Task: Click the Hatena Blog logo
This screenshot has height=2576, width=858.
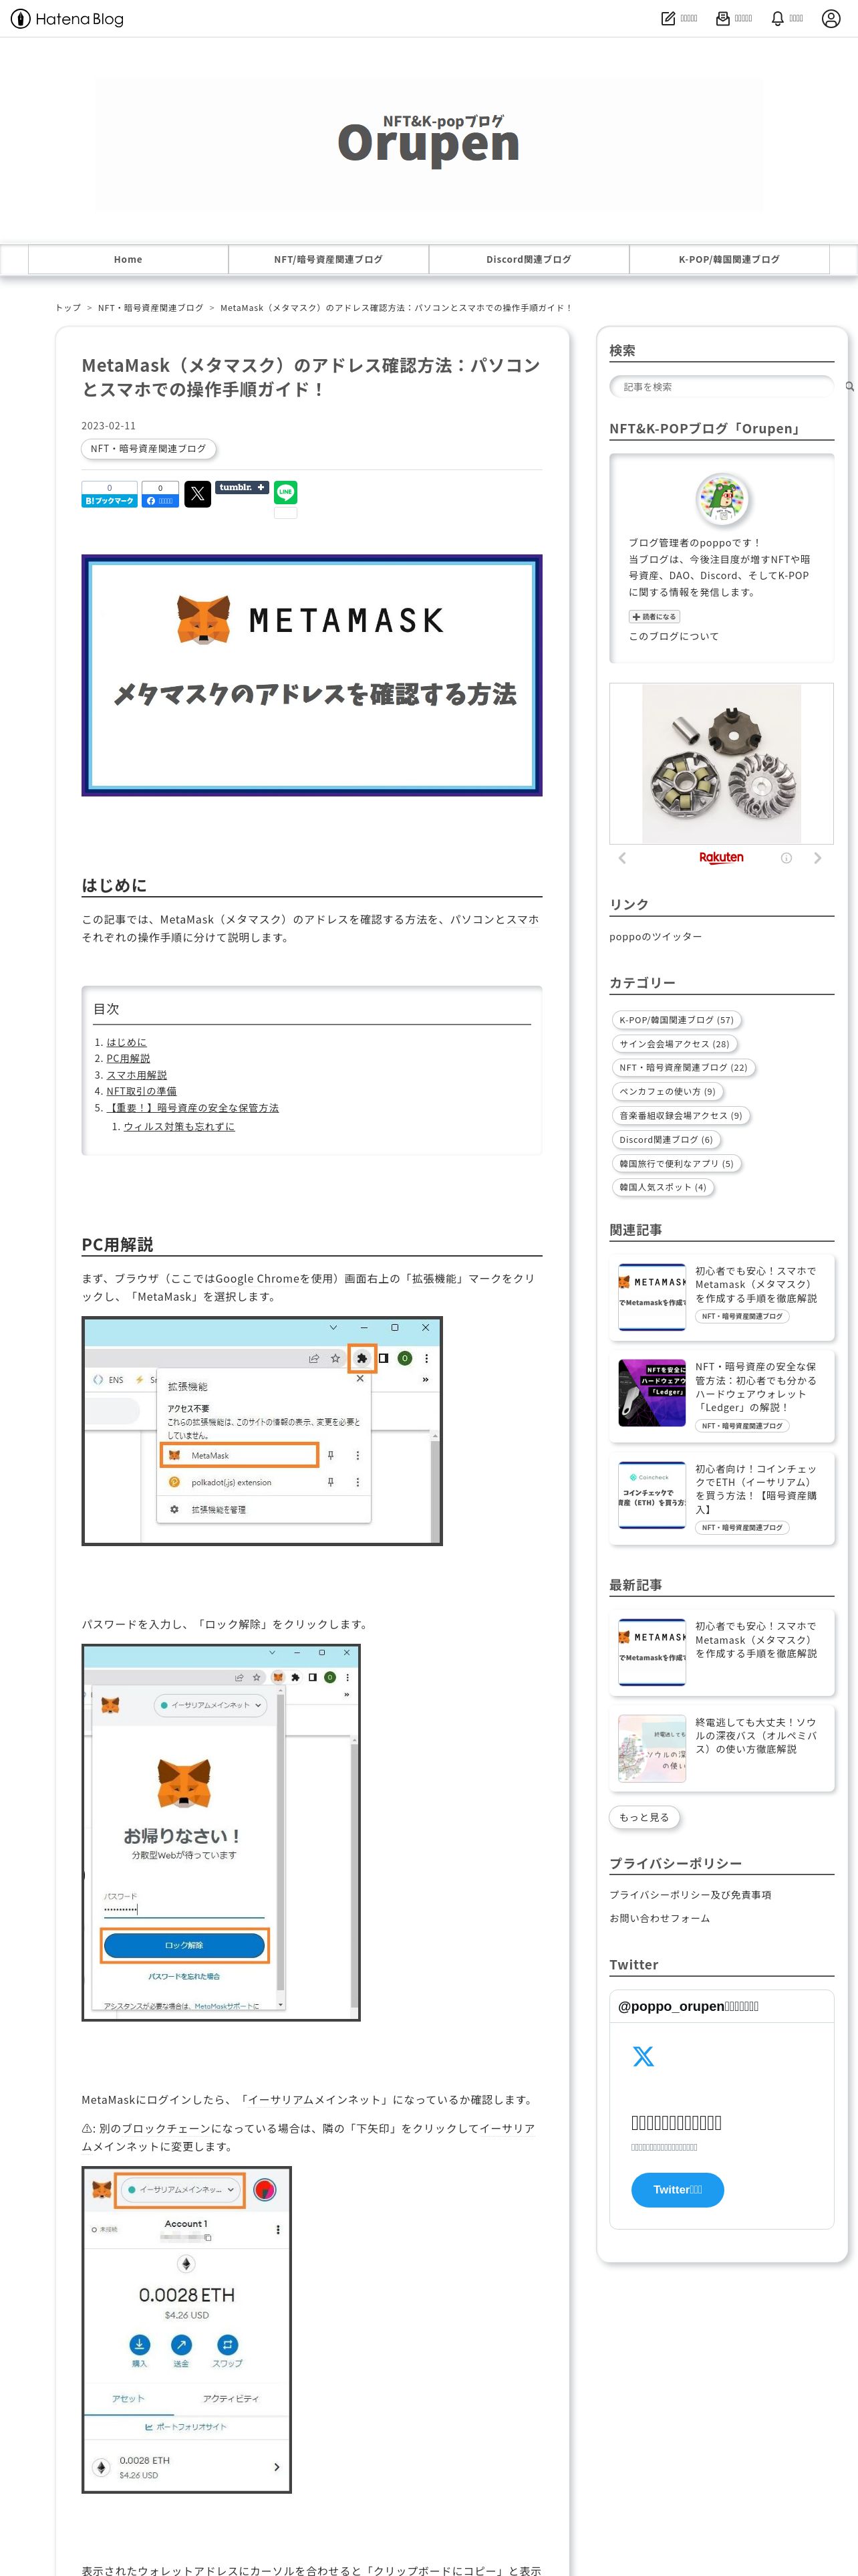Action: click(67, 19)
